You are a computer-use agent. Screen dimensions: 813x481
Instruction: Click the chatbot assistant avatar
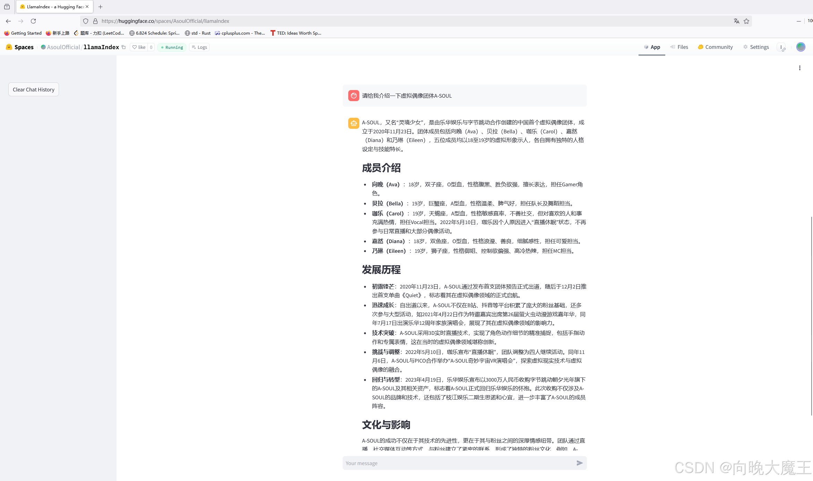point(353,123)
